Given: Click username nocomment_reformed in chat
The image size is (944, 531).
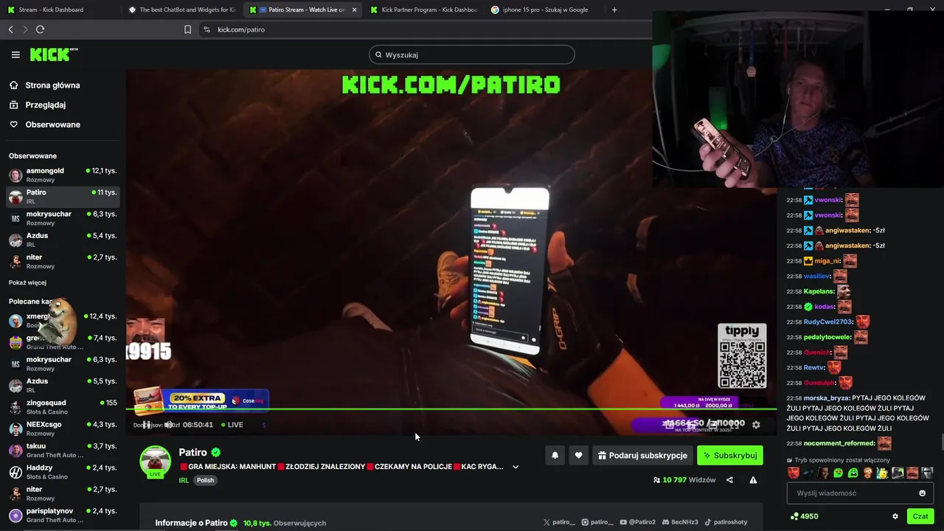Looking at the screenshot, I should 839,444.
